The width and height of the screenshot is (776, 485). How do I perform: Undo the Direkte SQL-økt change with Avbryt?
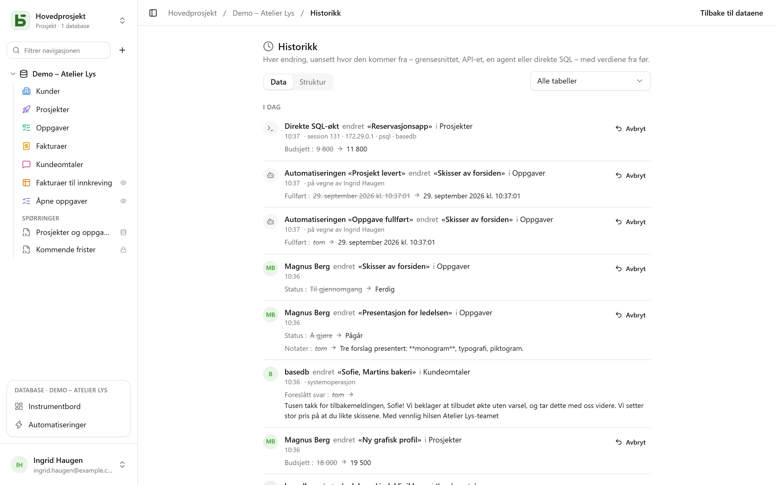point(630,128)
